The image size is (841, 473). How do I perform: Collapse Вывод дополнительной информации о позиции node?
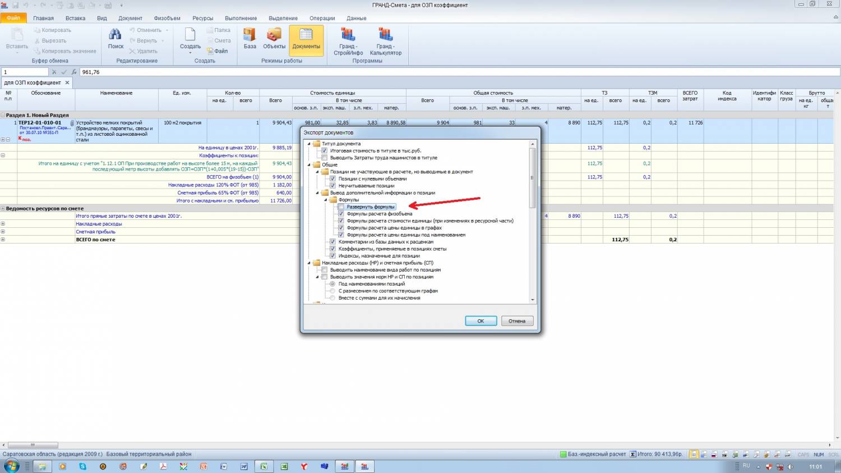[x=317, y=193]
